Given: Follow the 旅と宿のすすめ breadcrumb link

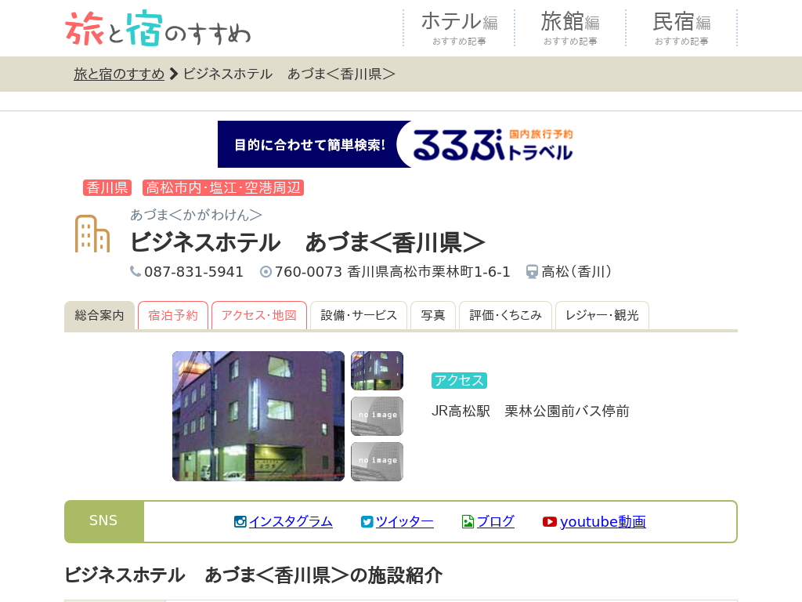Looking at the screenshot, I should 119,74.
